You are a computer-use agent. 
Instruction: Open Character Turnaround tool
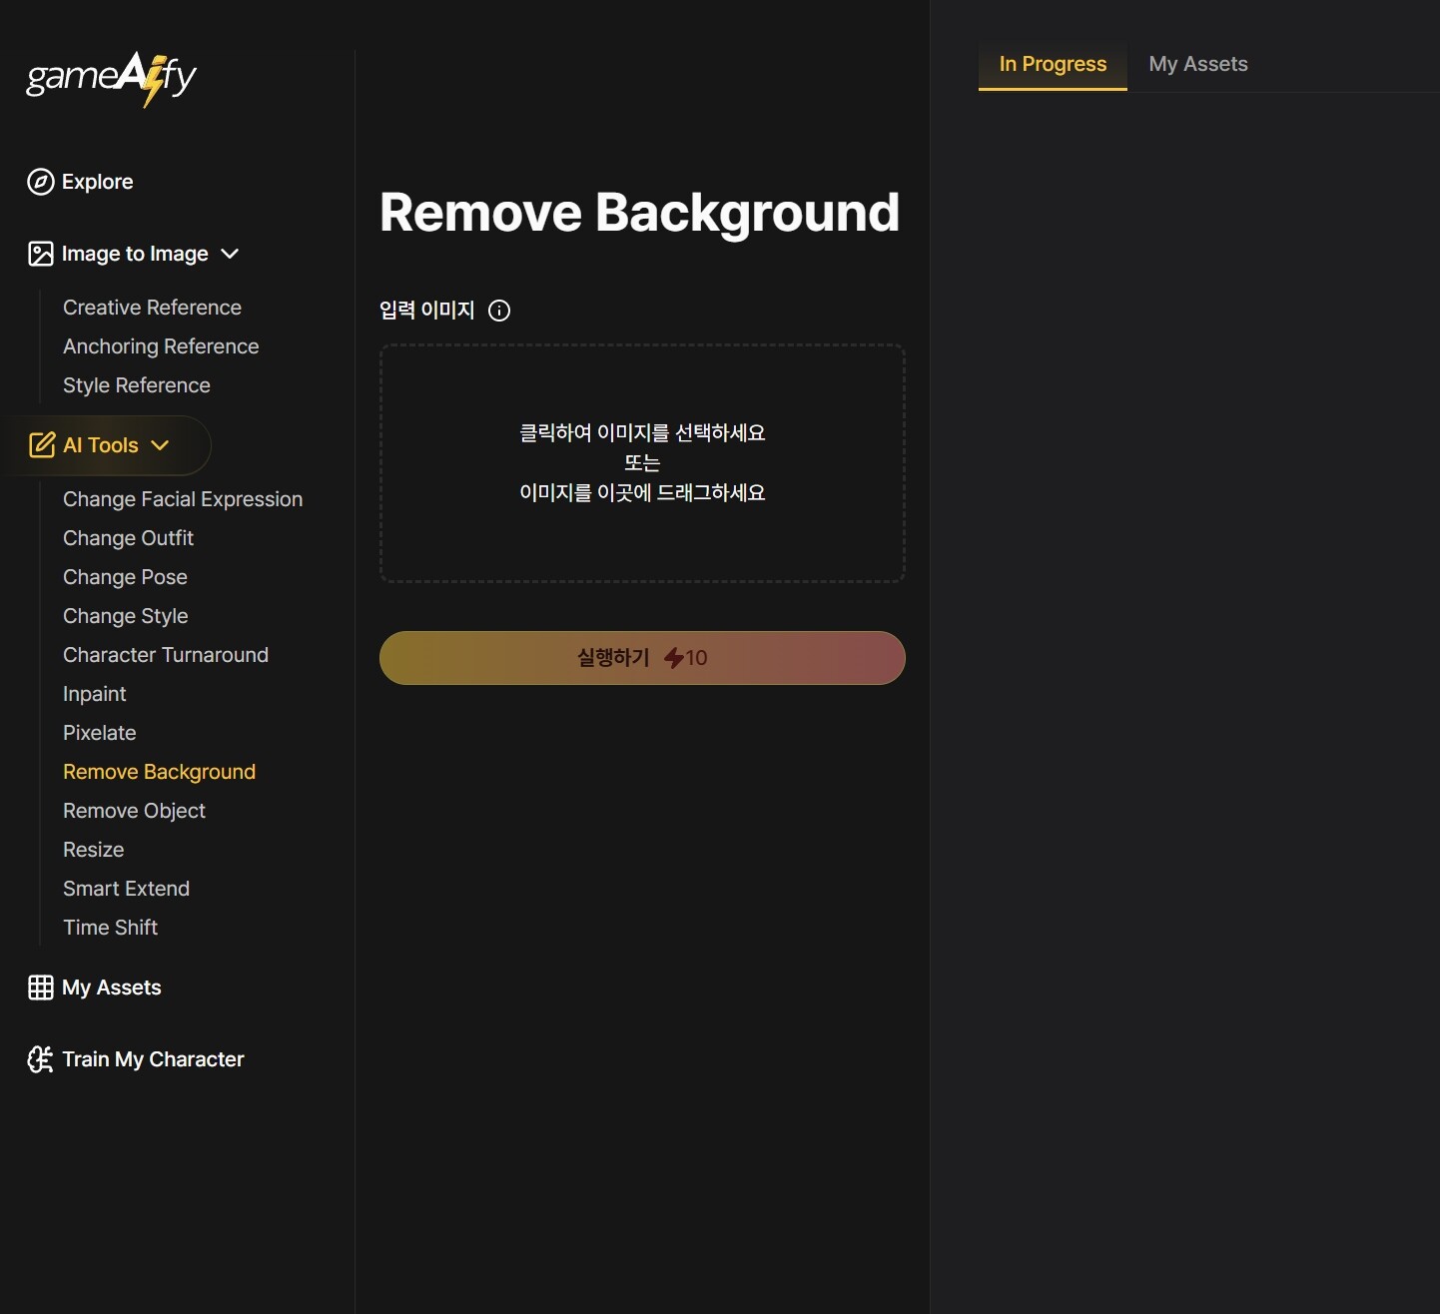pos(166,655)
